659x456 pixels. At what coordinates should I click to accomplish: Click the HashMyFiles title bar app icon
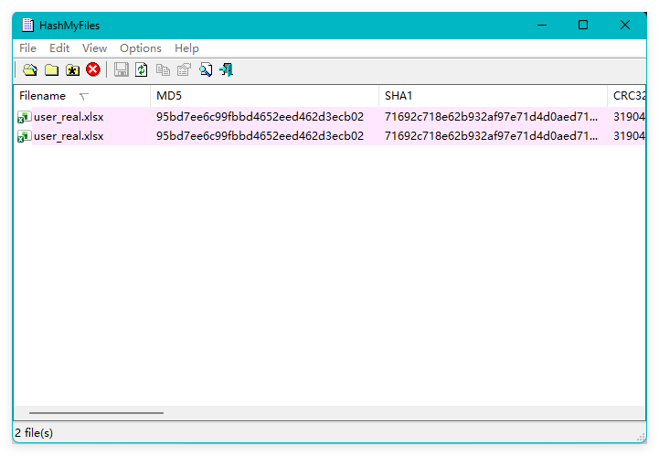click(x=28, y=26)
